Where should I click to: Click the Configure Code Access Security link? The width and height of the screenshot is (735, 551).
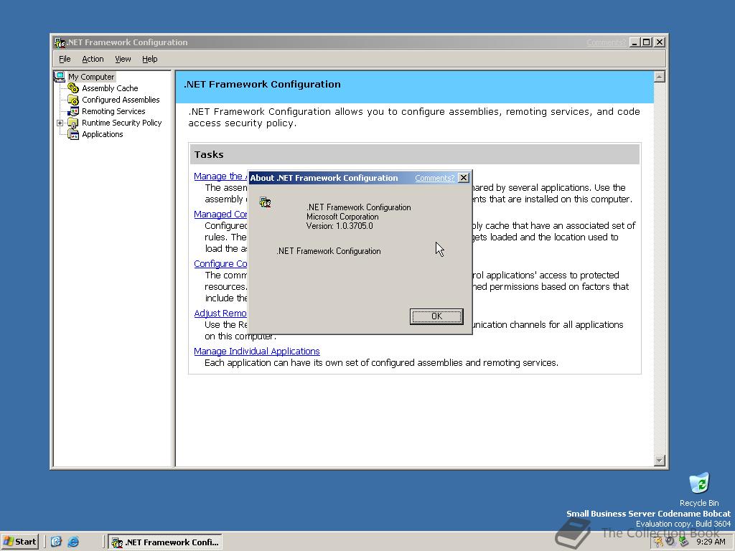pyautogui.click(x=221, y=264)
